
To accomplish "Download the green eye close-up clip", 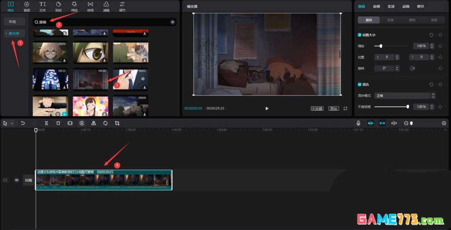I will point(105,60).
